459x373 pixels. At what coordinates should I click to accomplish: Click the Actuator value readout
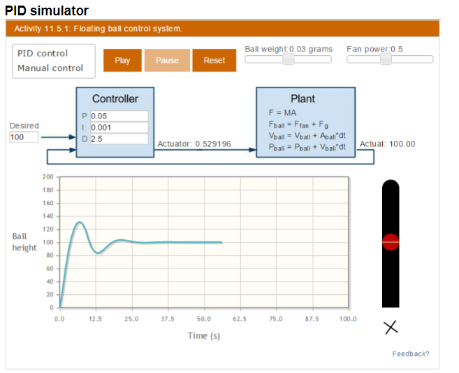click(194, 144)
